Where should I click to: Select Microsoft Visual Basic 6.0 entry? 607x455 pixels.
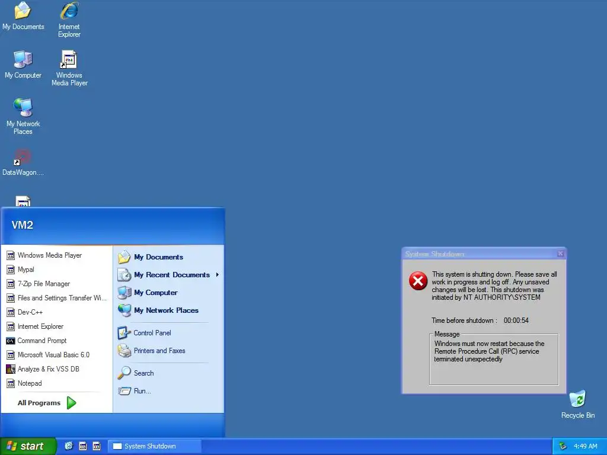pyautogui.click(x=56, y=355)
